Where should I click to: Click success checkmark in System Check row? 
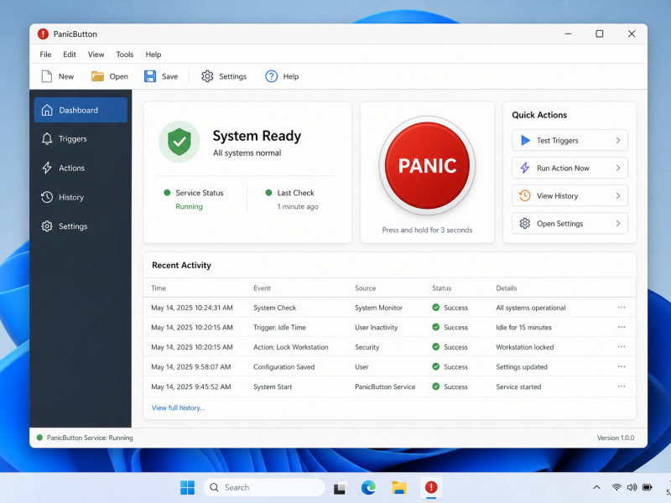click(x=435, y=308)
